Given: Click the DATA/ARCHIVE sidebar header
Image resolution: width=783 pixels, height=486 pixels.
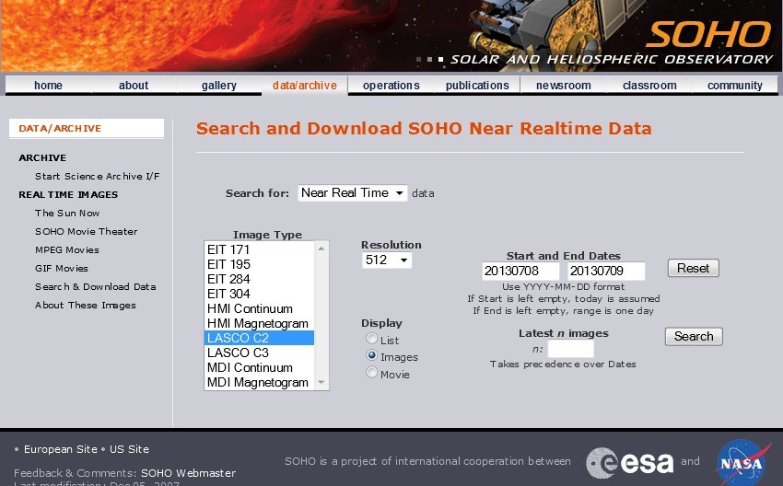Looking at the screenshot, I should pyautogui.click(x=87, y=128).
